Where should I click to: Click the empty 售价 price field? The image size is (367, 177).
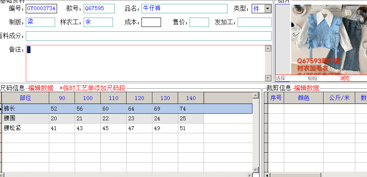pyautogui.click(x=199, y=22)
